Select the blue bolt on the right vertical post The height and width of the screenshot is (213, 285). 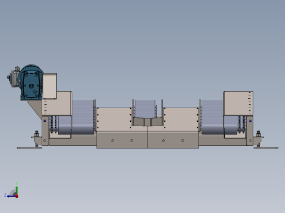250,121
